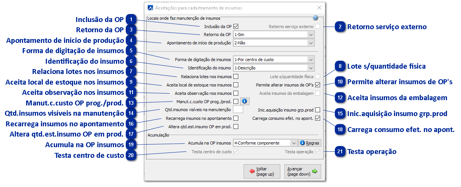This screenshot has width=461, height=187.
Task: Click the Qtd.insumos visíveis na manutenção field
Action: point(238,110)
